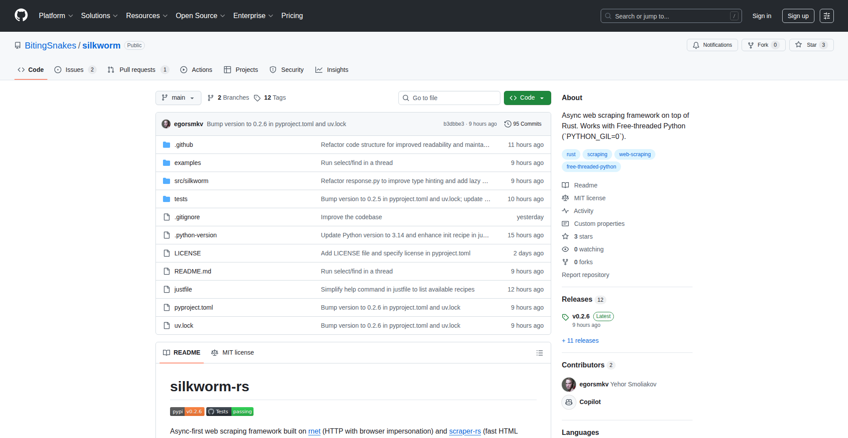Screen dimensions: 848x438
Task: Click the .gitignore file icon
Action: pos(167,217)
